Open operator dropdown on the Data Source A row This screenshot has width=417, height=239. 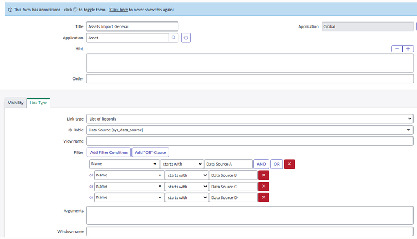(x=181, y=164)
